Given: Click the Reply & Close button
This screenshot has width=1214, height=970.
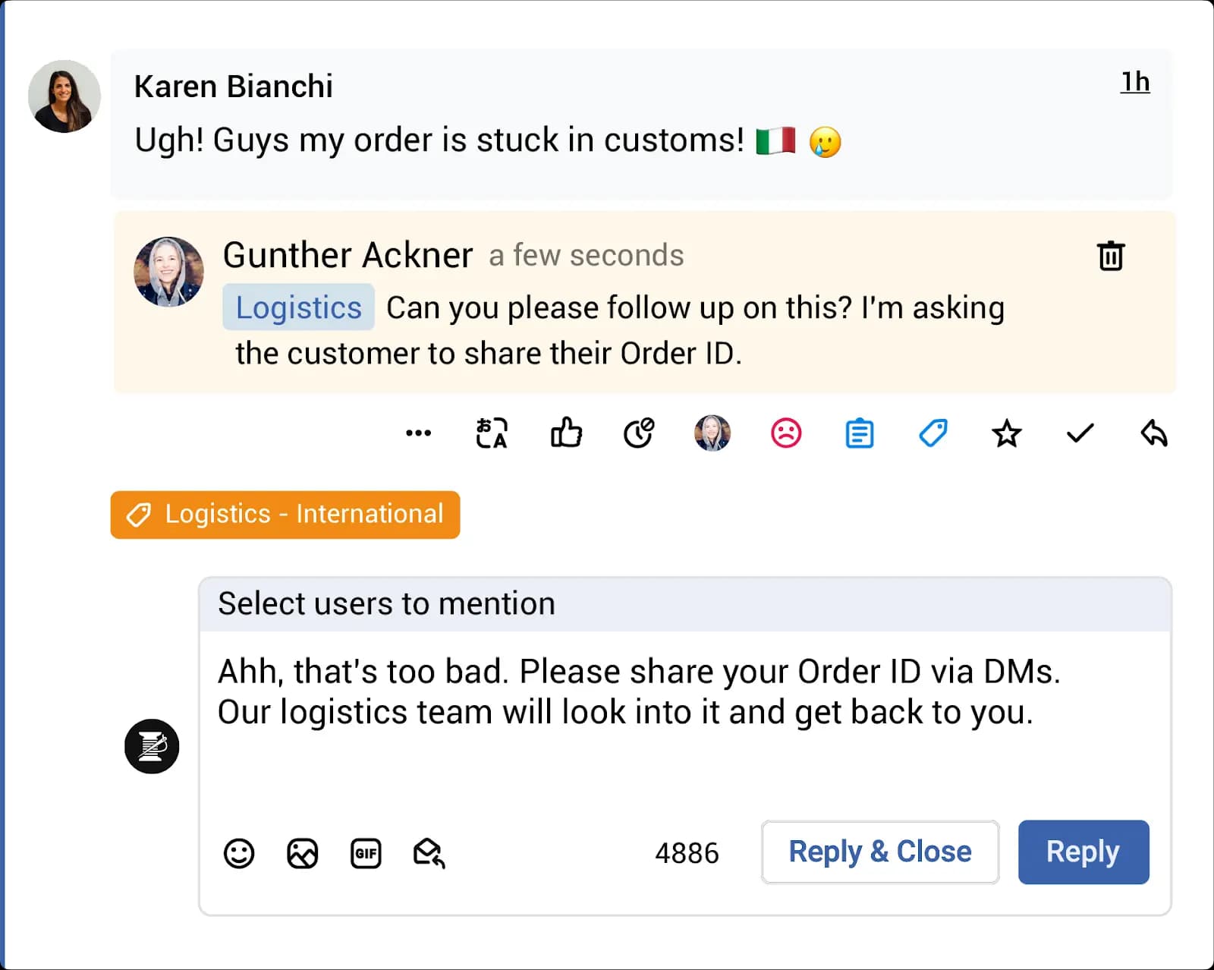Looking at the screenshot, I should [x=879, y=852].
